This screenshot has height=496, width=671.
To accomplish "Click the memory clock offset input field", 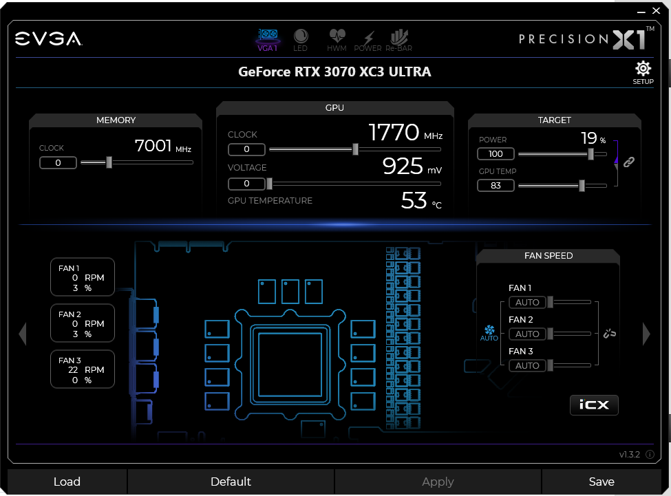I will (58, 163).
